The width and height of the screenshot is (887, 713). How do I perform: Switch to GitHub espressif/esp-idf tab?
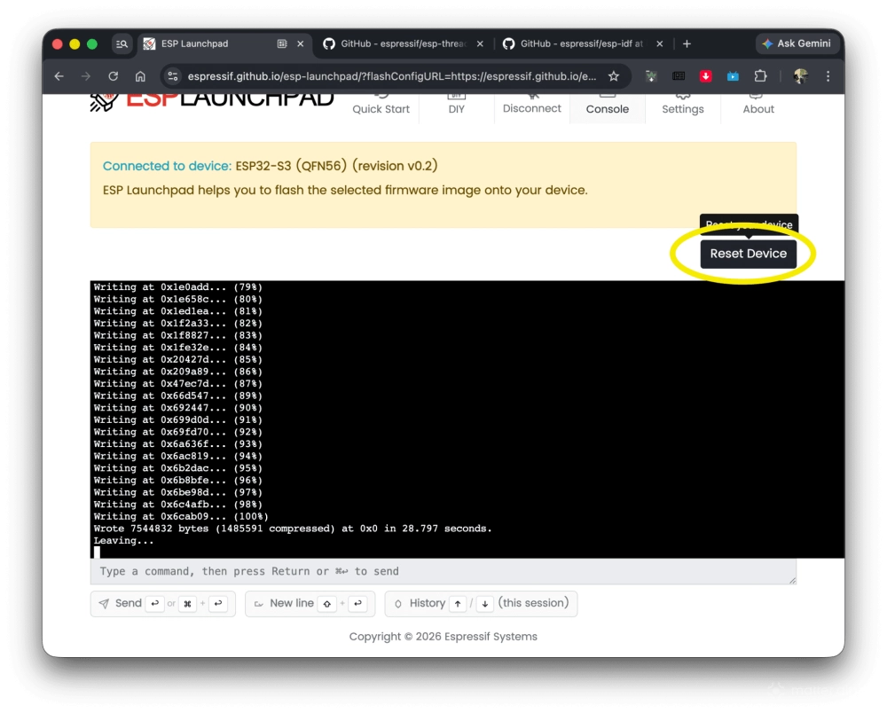coord(582,43)
